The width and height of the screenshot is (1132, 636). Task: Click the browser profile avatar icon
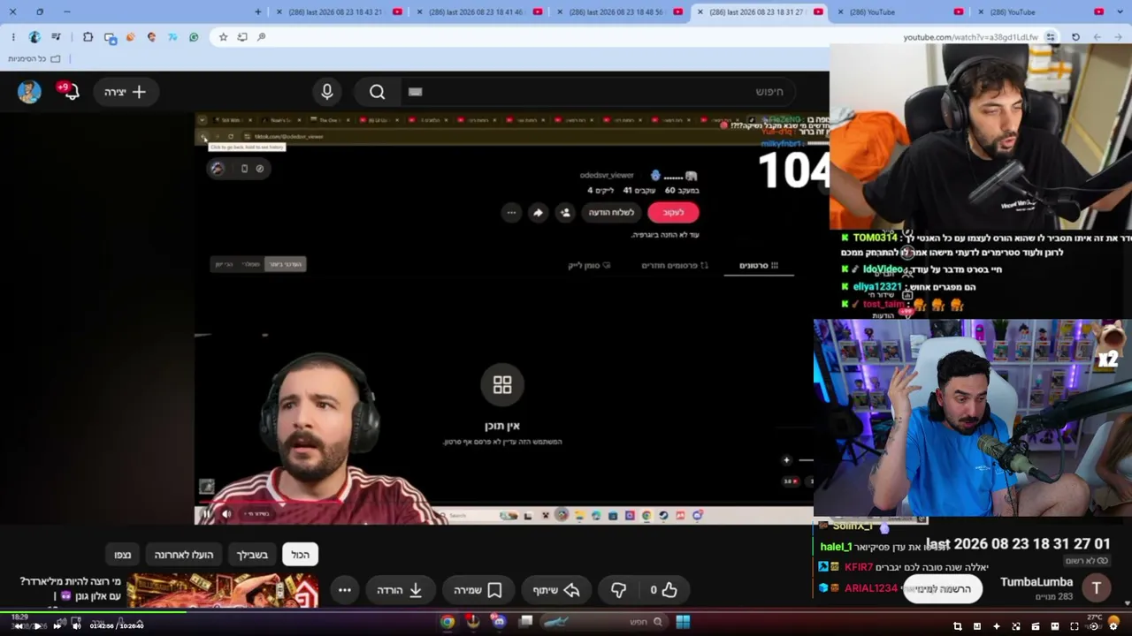click(34, 37)
